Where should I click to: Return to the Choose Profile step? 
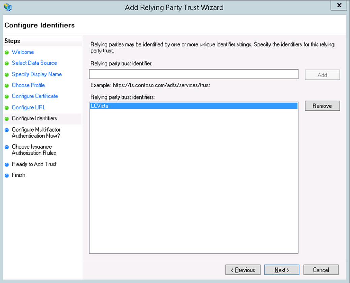28,85
